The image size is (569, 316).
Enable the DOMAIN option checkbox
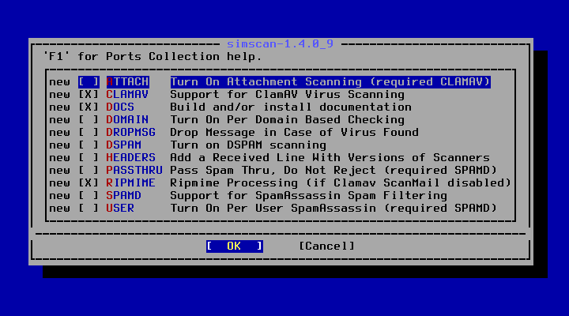[x=89, y=120]
